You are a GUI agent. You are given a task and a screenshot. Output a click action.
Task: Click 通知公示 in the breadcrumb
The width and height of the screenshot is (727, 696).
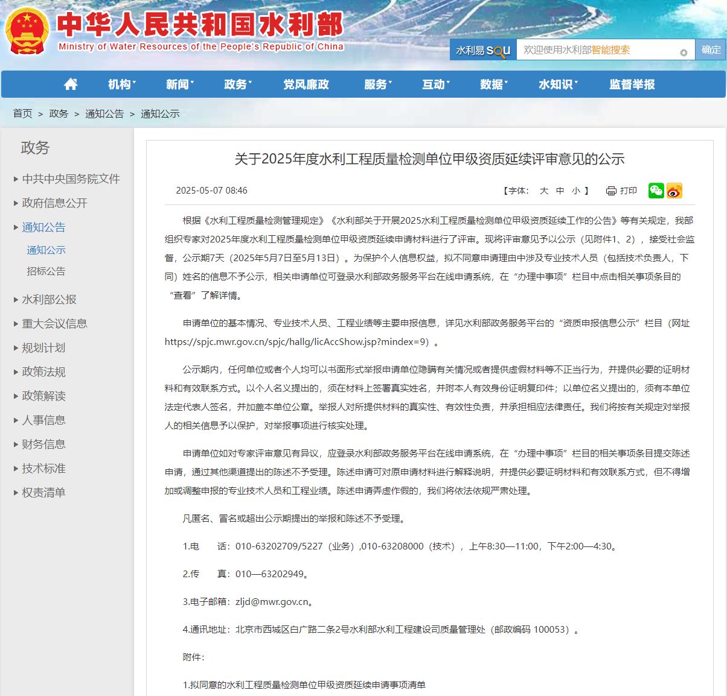pyautogui.click(x=160, y=113)
